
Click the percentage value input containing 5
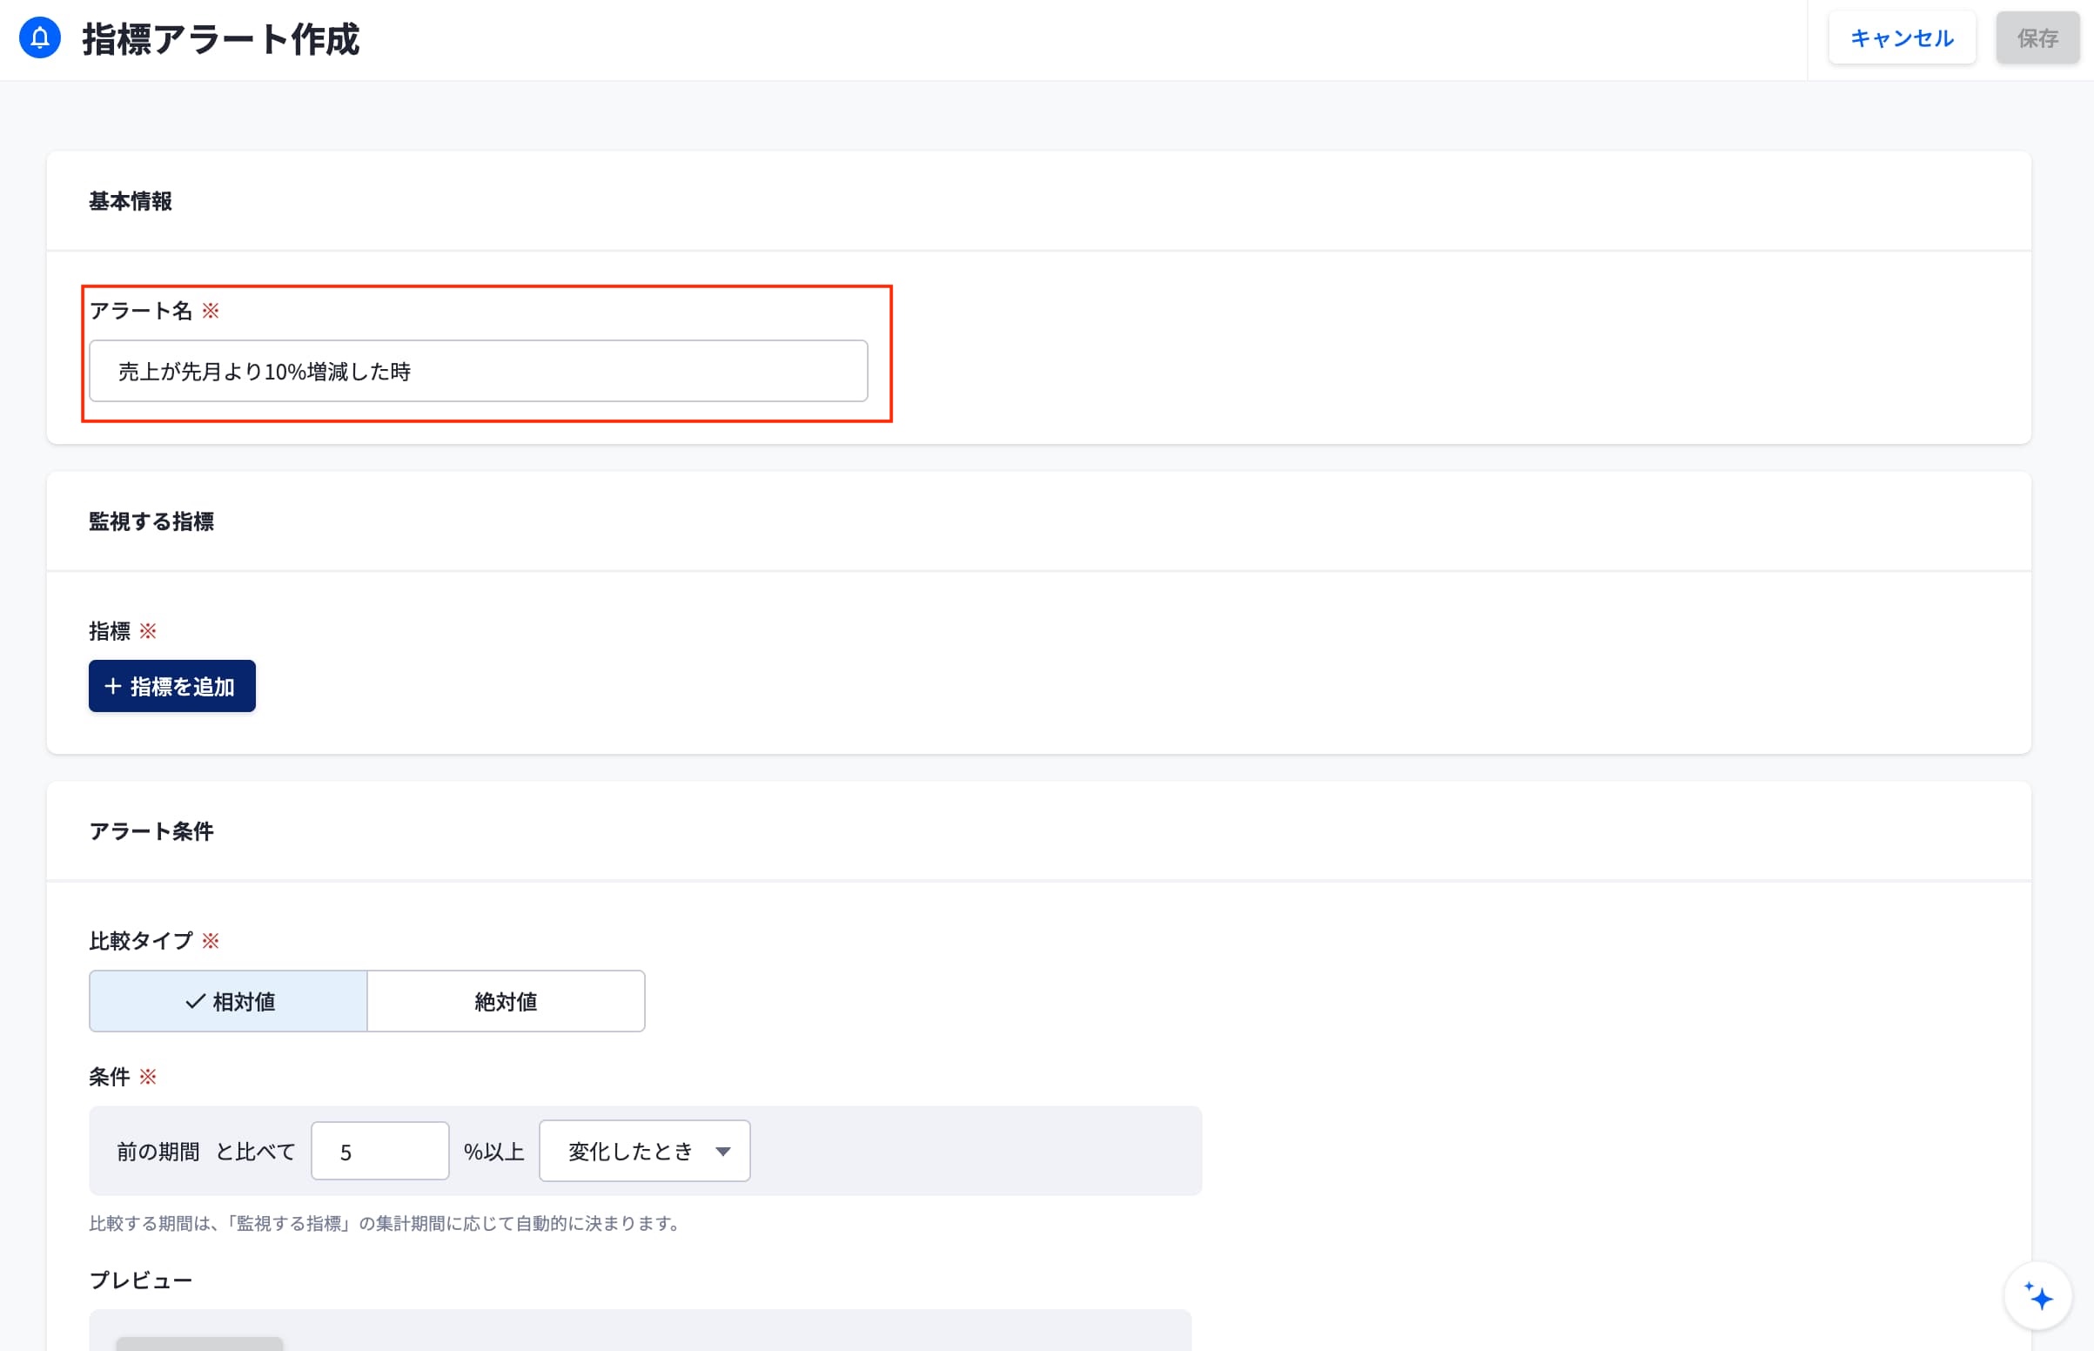(x=379, y=1151)
